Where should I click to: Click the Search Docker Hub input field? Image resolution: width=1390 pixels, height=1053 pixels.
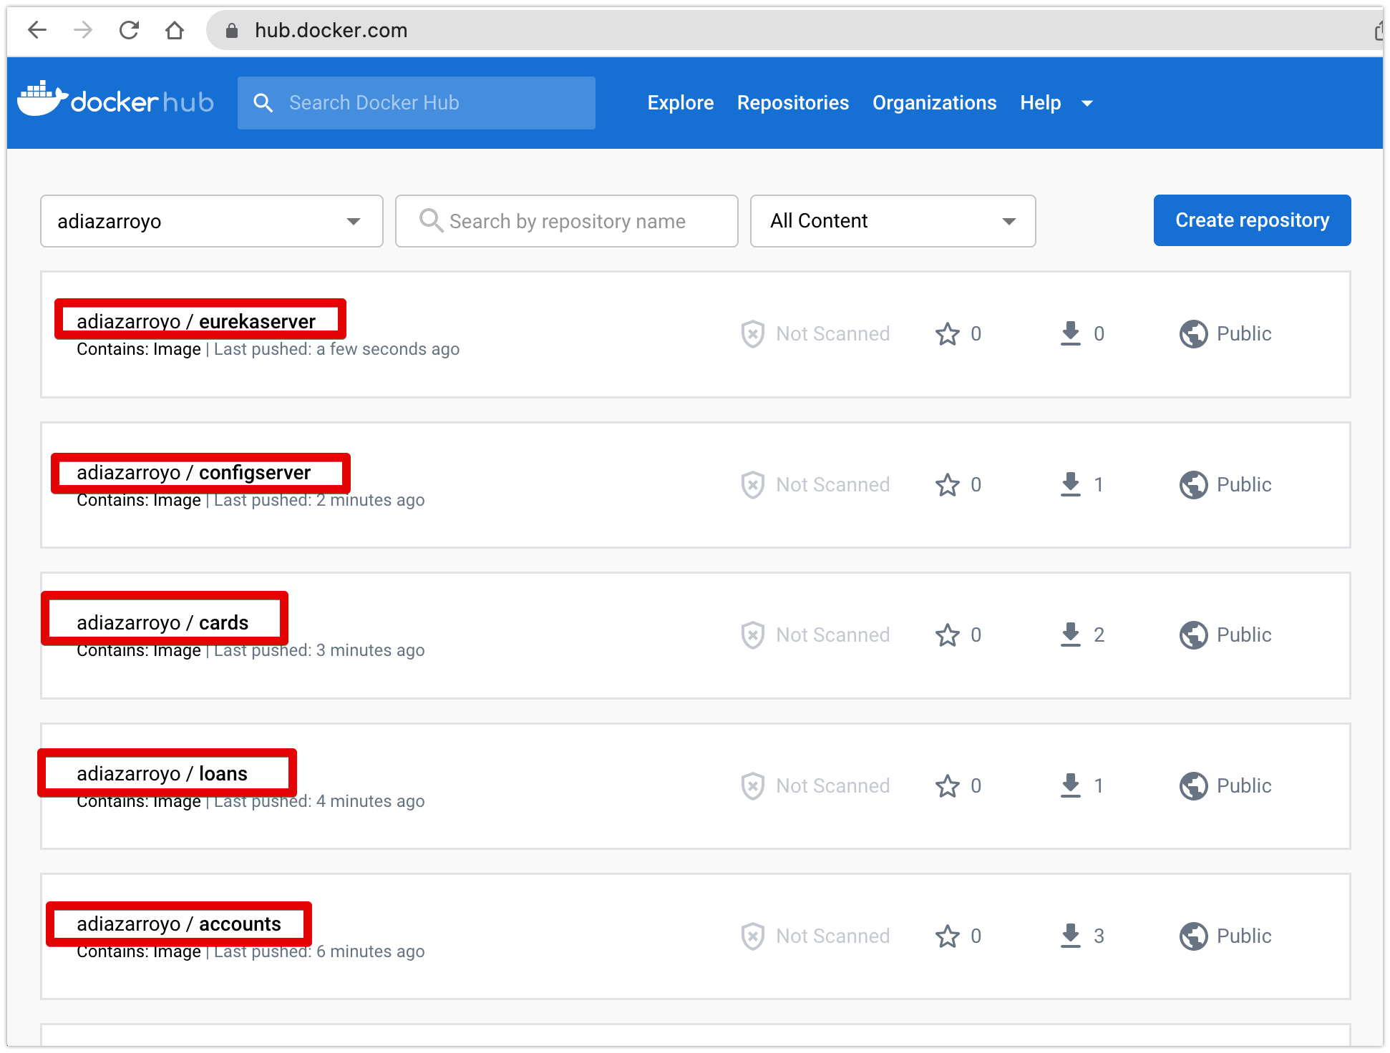(417, 103)
